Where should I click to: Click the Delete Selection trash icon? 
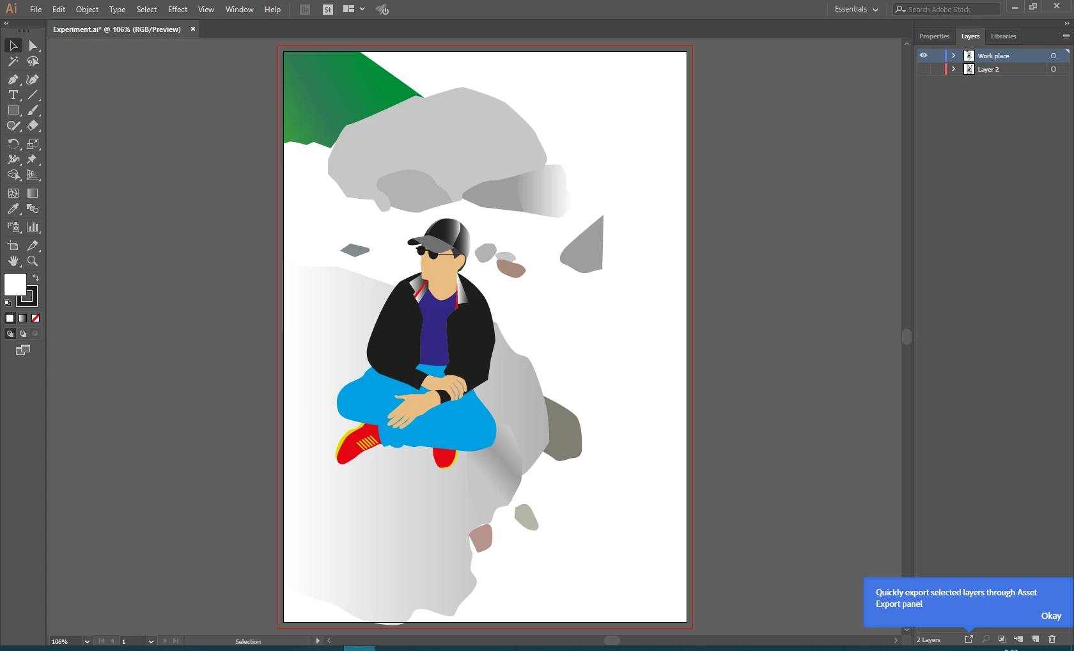click(1052, 639)
